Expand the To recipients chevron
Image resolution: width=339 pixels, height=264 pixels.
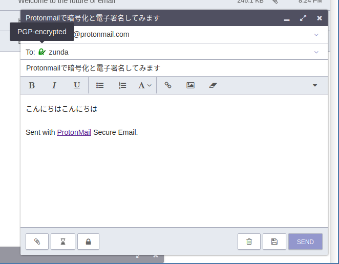pyautogui.click(x=316, y=52)
